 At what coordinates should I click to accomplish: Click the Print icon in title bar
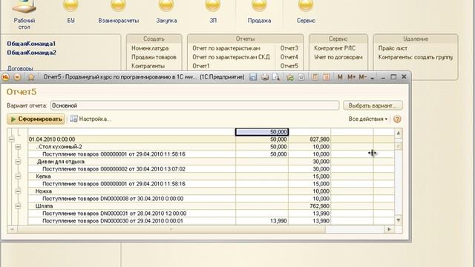coord(265,77)
